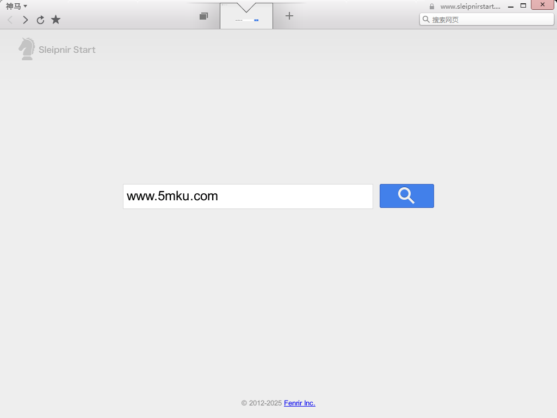Open the tab list overview icon
Viewport: 557px width, 418px height.
click(203, 16)
